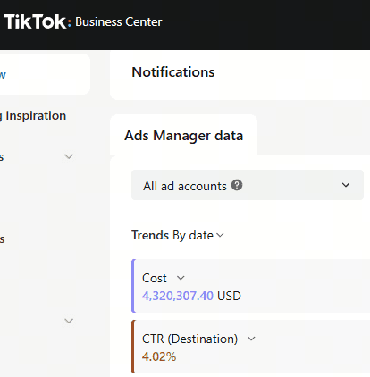Open the All ad accounts dropdown
This screenshot has height=377, width=370.
[x=248, y=185]
